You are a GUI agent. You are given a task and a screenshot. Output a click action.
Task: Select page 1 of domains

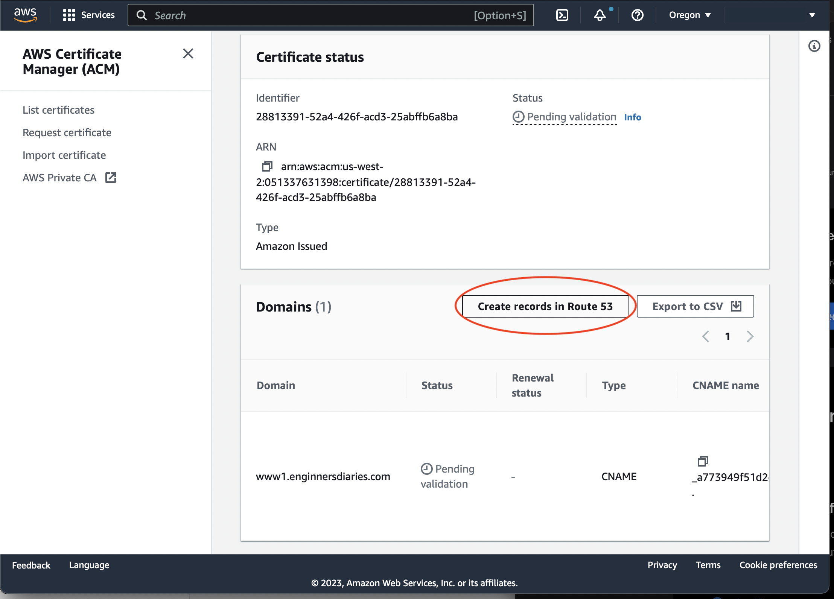(x=728, y=336)
